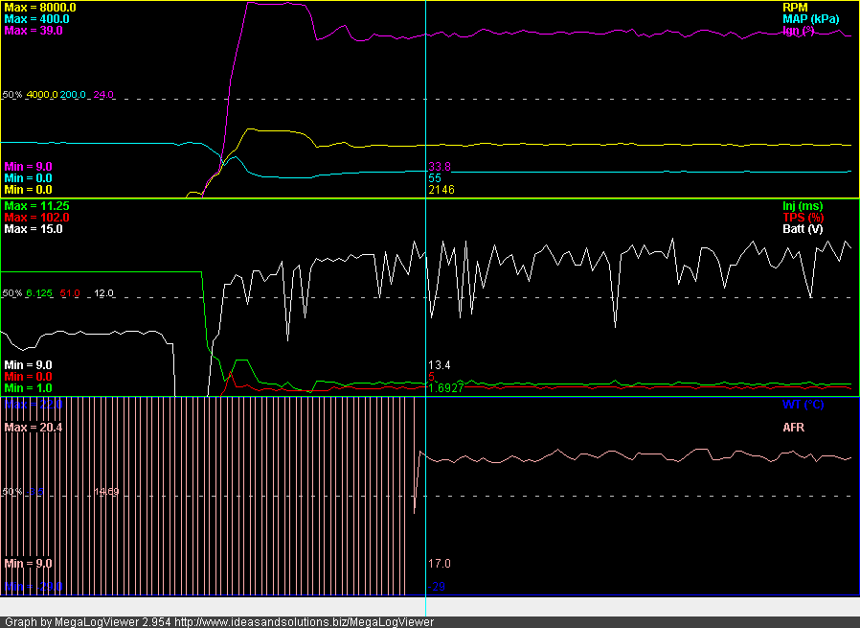Click the white 13.4 battery cursor readout
Image resolution: width=860 pixels, height=628 pixels.
coord(440,365)
